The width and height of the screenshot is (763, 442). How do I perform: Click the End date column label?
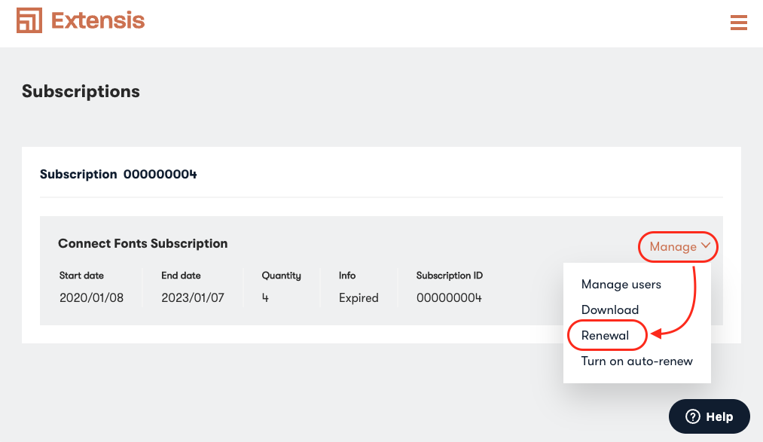[181, 276]
